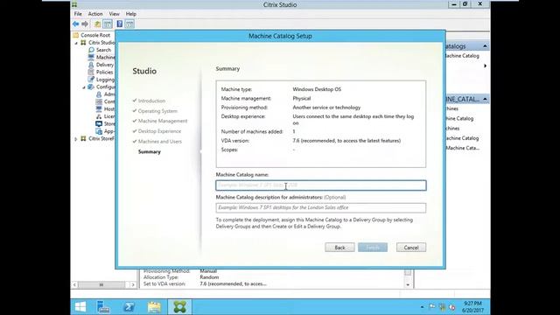Focus the Machine Catalog name field

(x=321, y=185)
